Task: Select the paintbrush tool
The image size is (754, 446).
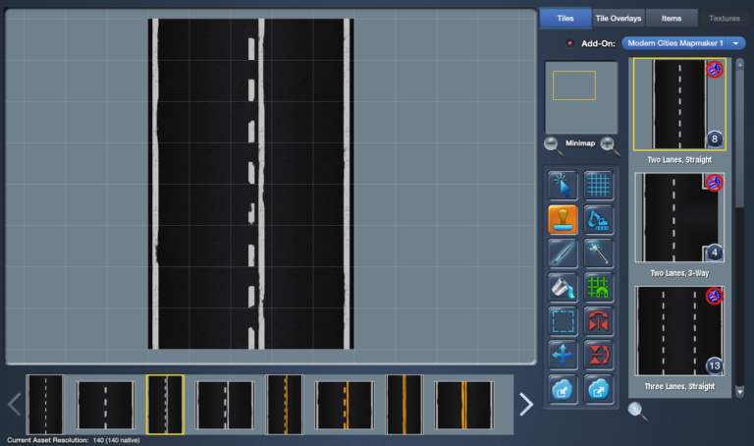Action: click(563, 253)
